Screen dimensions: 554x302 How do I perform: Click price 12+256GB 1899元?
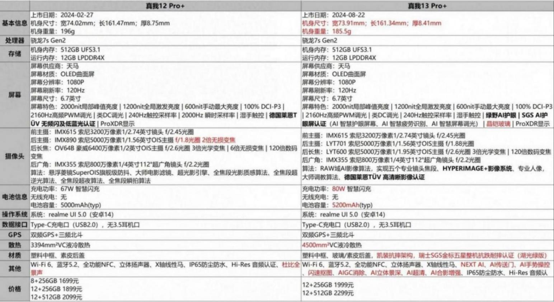56,289
